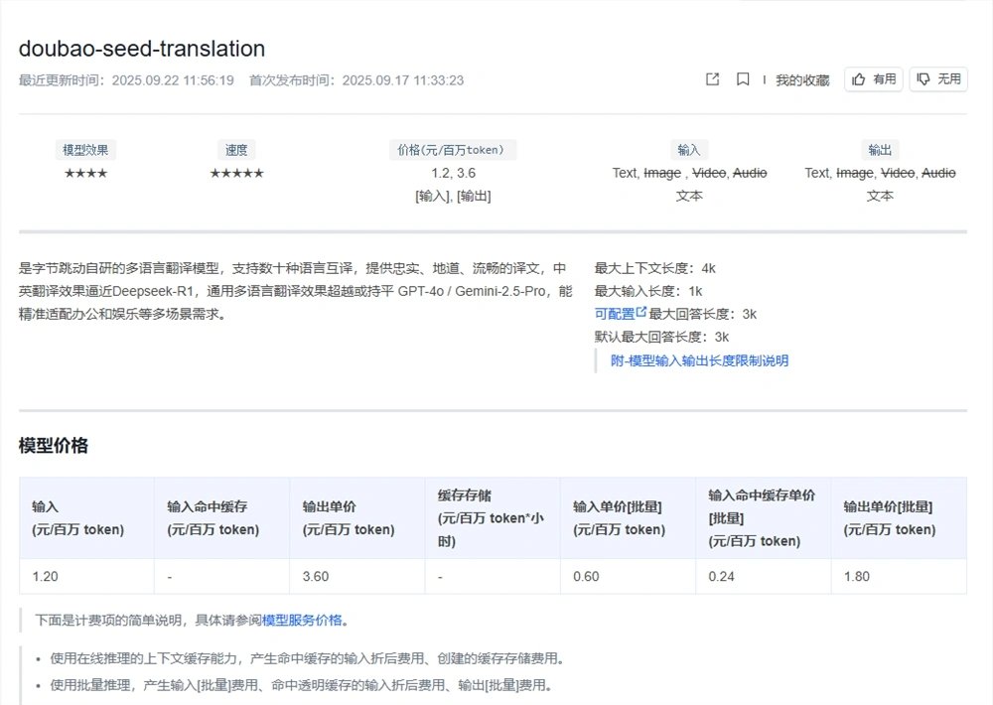Click the bookmark icon next to 我的收藏
993x705 pixels.
(x=742, y=78)
